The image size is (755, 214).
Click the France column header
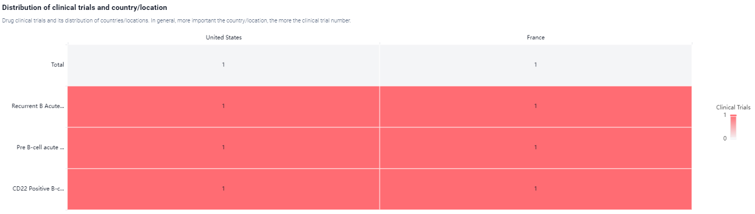pyautogui.click(x=535, y=37)
